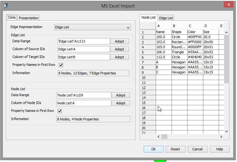Screen dimensions: 237x162
Task: Adopt selection for Edge List Data Range
Action: pyautogui.click(x=119, y=41)
